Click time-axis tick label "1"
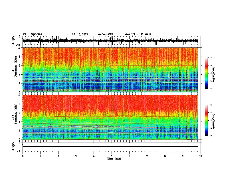226x175 pixels. [40, 156]
